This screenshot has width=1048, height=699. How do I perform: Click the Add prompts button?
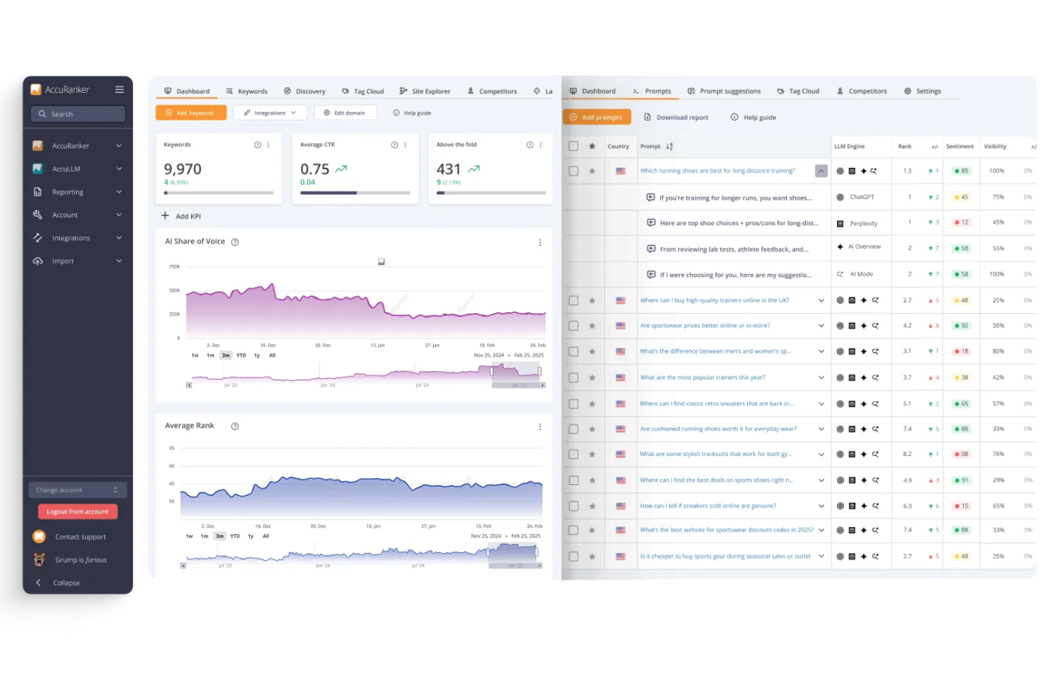(596, 117)
